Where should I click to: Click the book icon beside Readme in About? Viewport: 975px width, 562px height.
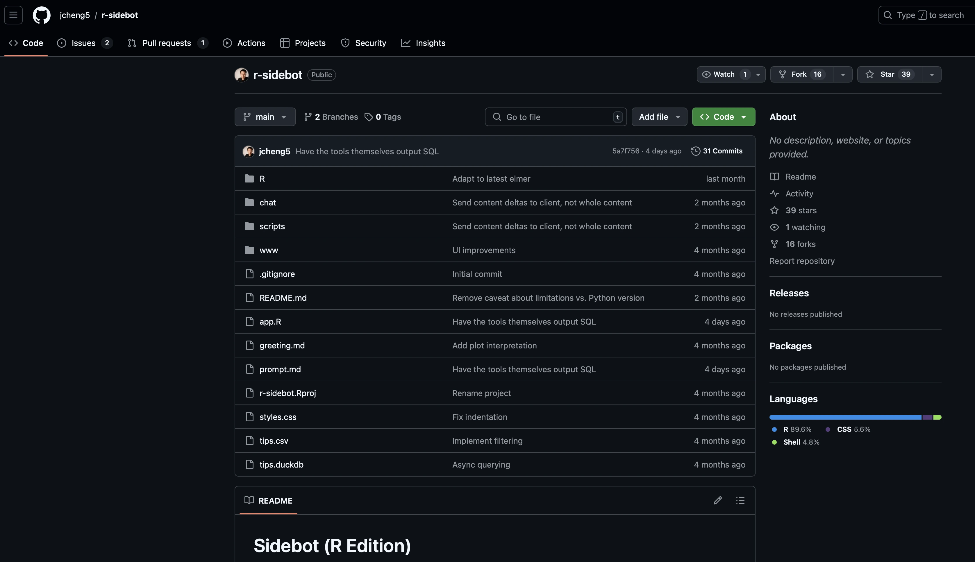point(774,177)
